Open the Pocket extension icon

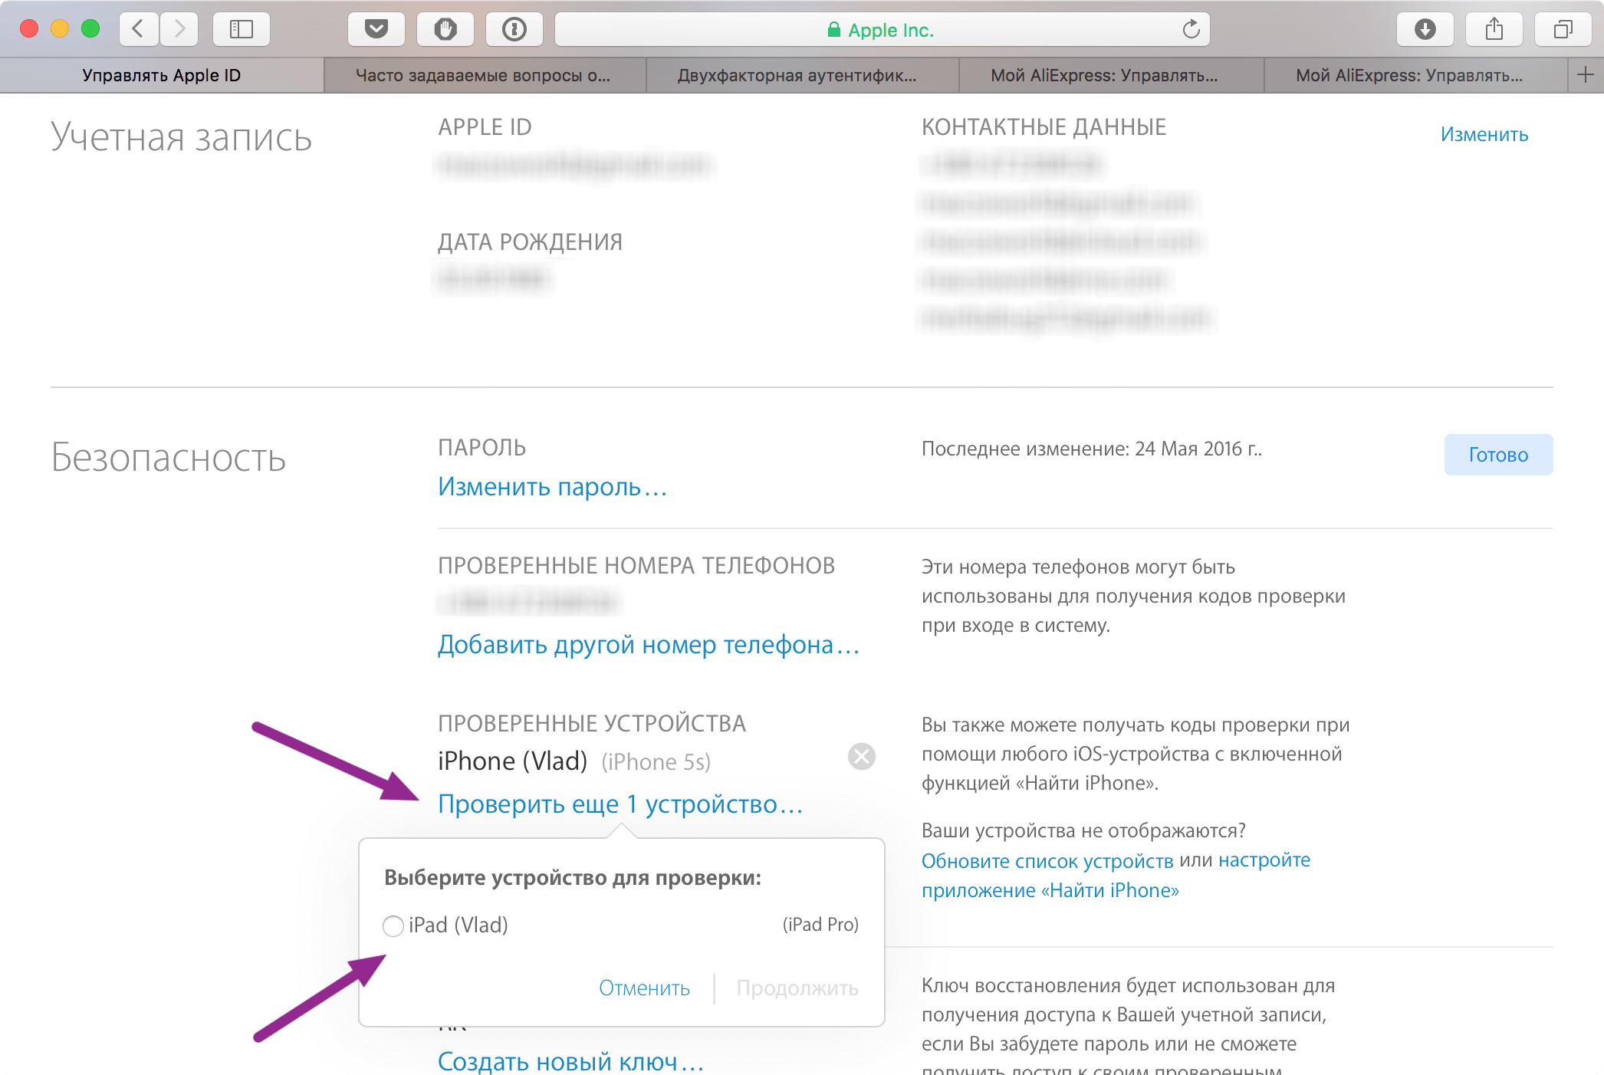pyautogui.click(x=376, y=29)
